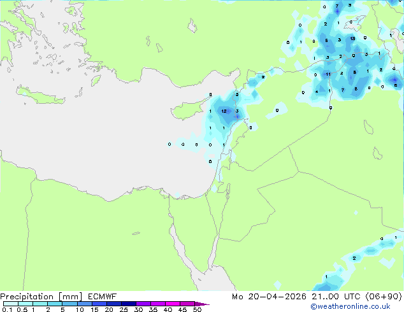The width and height of the screenshot is (404, 312).
Task: Select the 45–50 mm legend swatch
Action: tap(187, 304)
